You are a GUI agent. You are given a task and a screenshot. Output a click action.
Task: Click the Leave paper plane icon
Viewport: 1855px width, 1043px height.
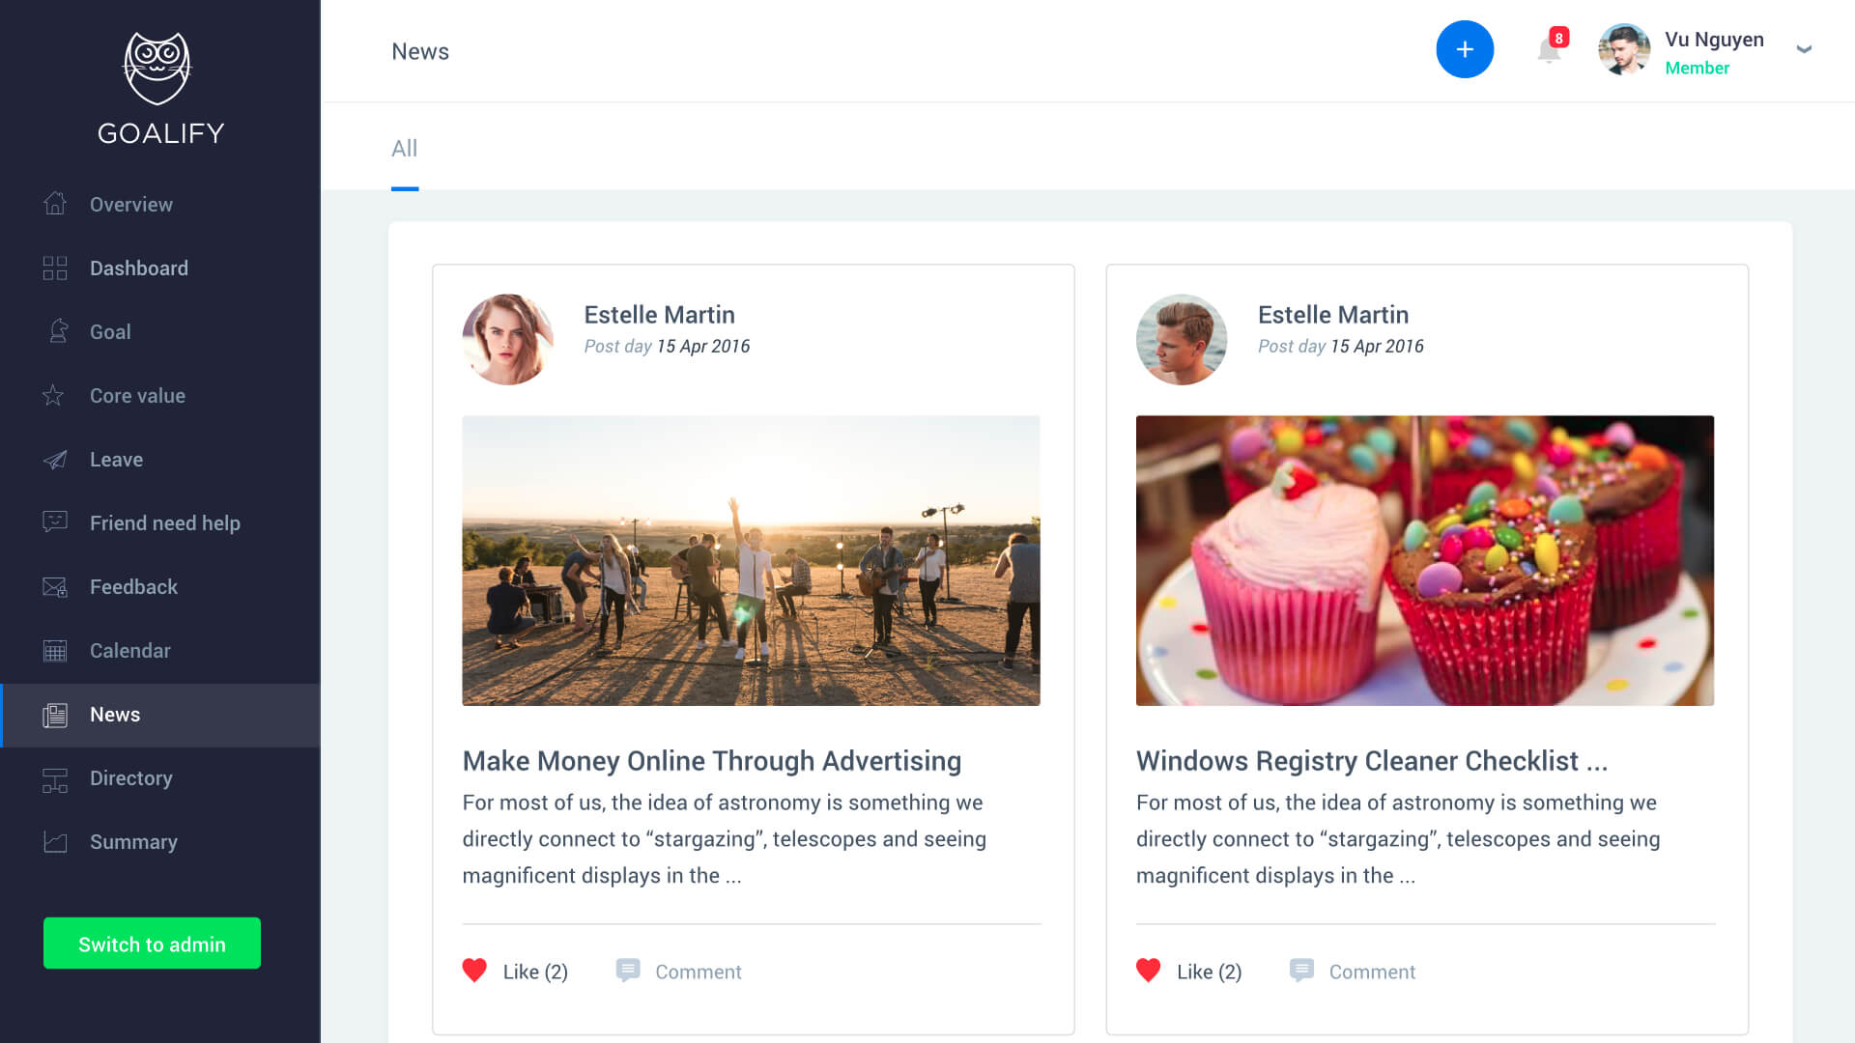[x=55, y=460]
